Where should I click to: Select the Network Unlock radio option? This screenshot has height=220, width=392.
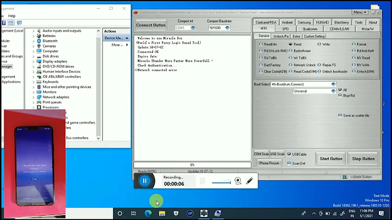[291, 65]
